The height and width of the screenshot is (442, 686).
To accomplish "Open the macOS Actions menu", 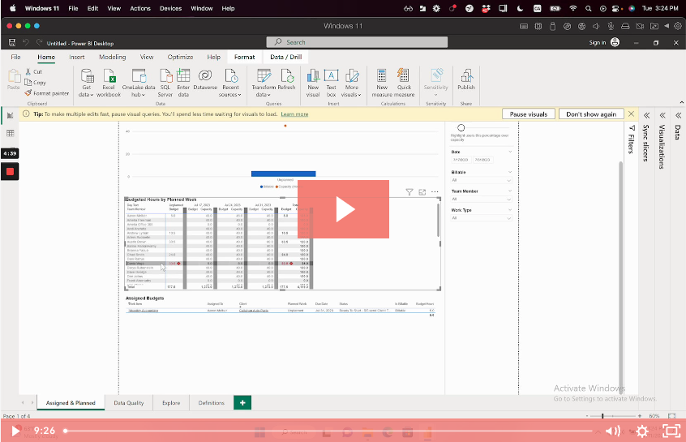I will pyautogui.click(x=140, y=8).
